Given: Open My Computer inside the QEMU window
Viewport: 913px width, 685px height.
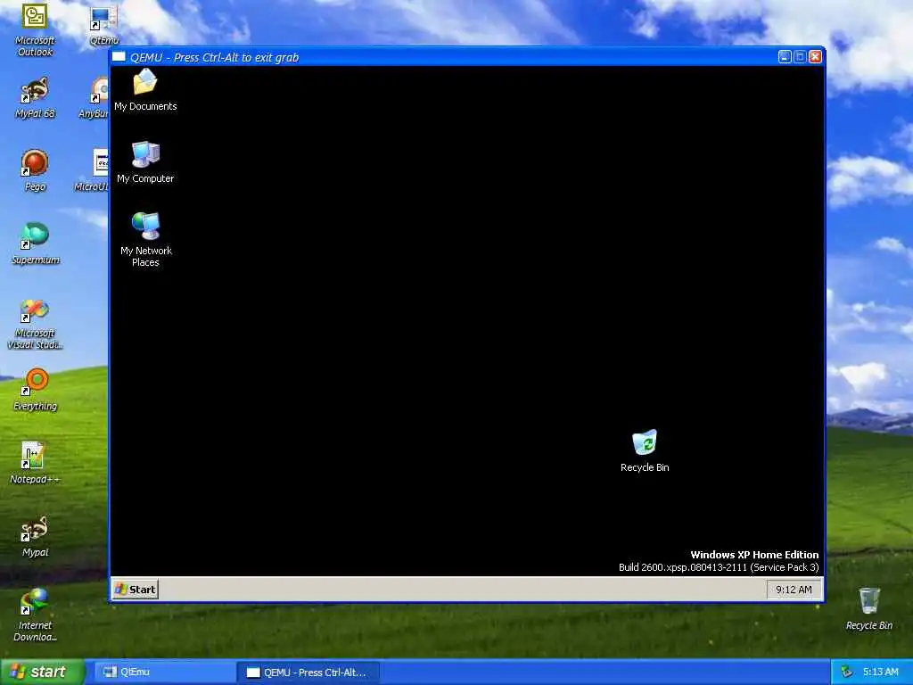Looking at the screenshot, I should [x=145, y=162].
